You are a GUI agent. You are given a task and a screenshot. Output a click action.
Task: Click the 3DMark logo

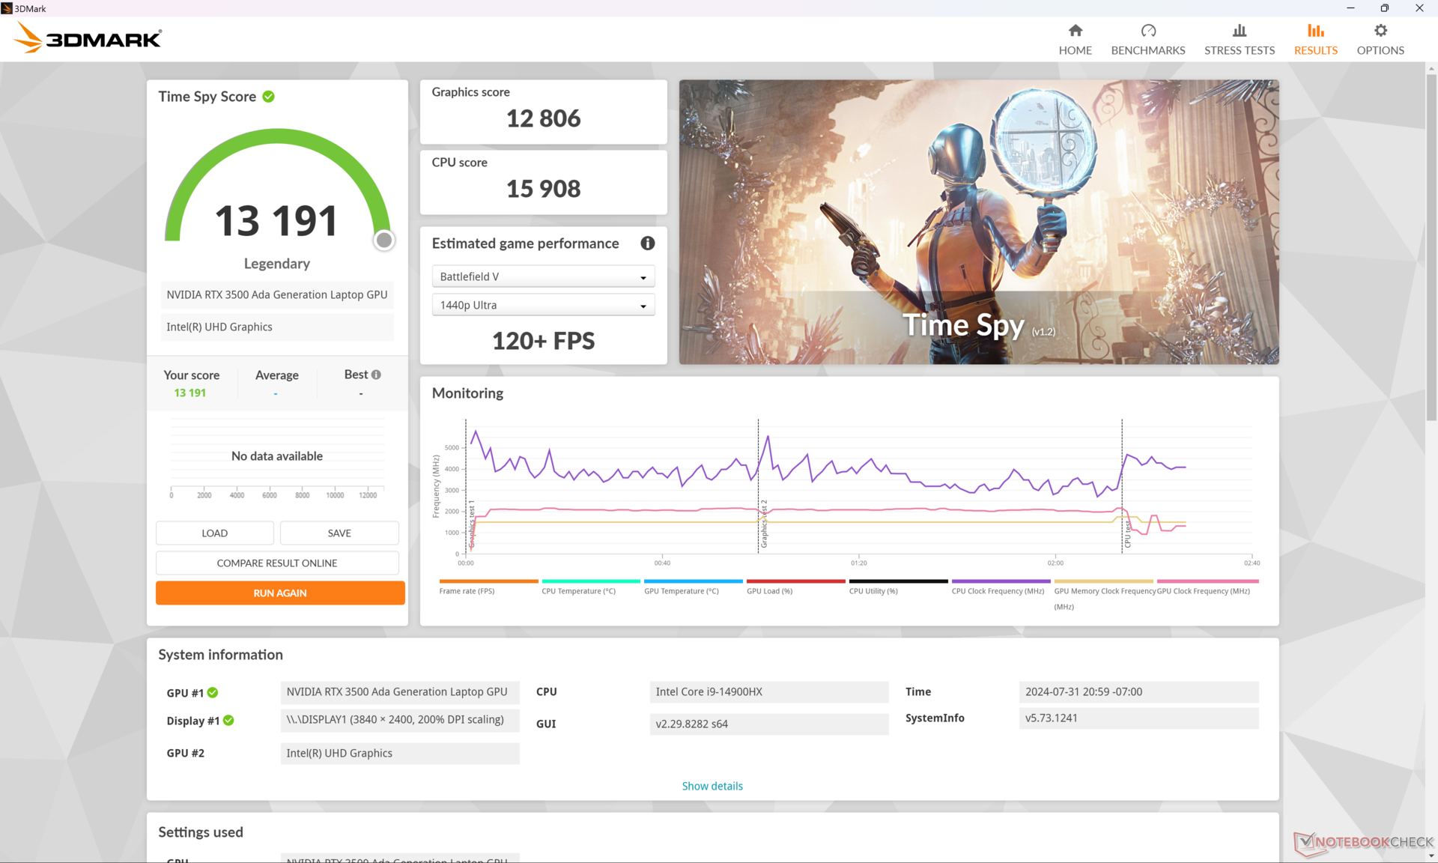pos(88,37)
